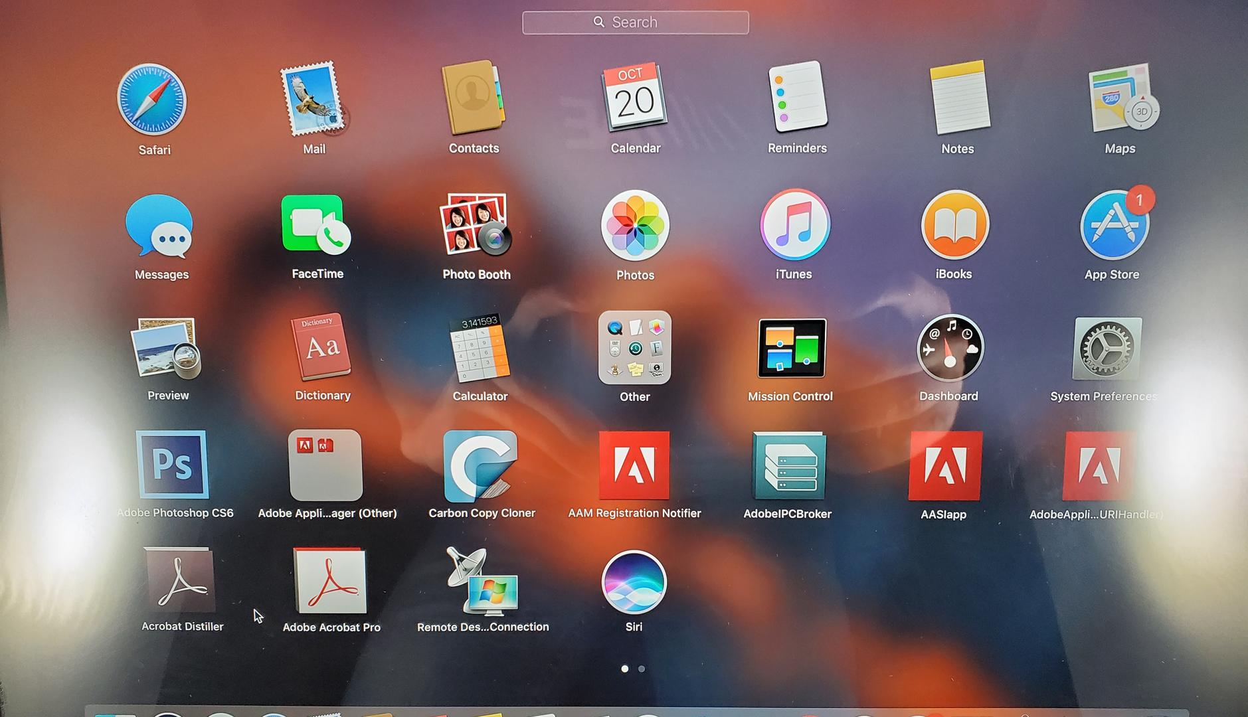Open AAM Registration Notifier
The image size is (1248, 717).
point(634,465)
